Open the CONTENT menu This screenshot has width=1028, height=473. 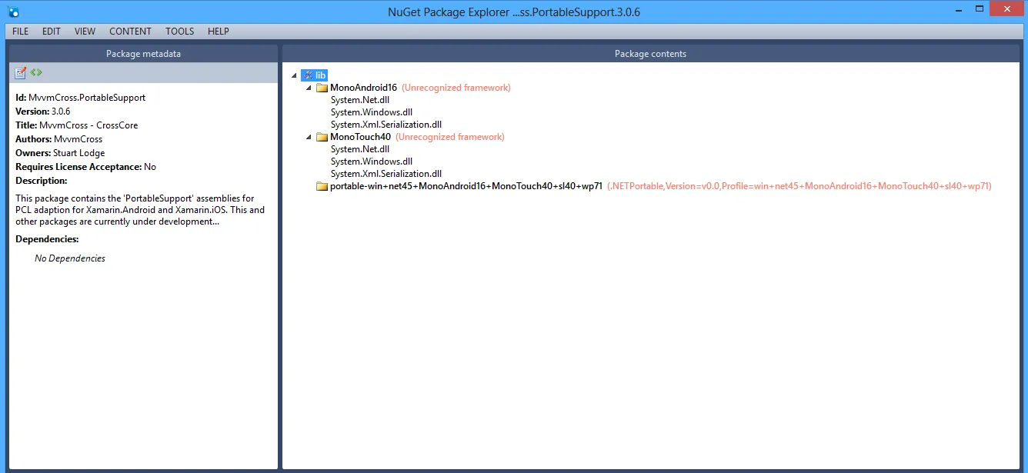(x=130, y=32)
